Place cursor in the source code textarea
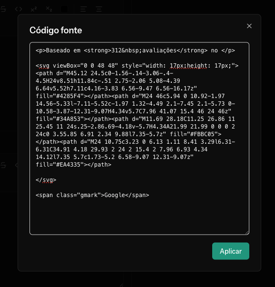 point(139,139)
